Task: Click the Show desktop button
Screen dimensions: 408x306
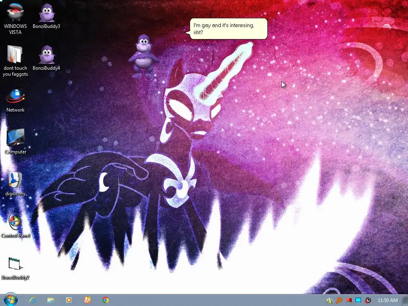Action: (405, 300)
